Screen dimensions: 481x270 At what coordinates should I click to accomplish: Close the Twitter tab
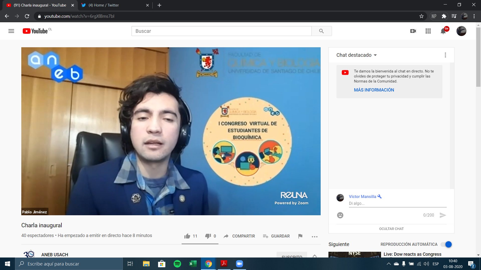(148, 5)
